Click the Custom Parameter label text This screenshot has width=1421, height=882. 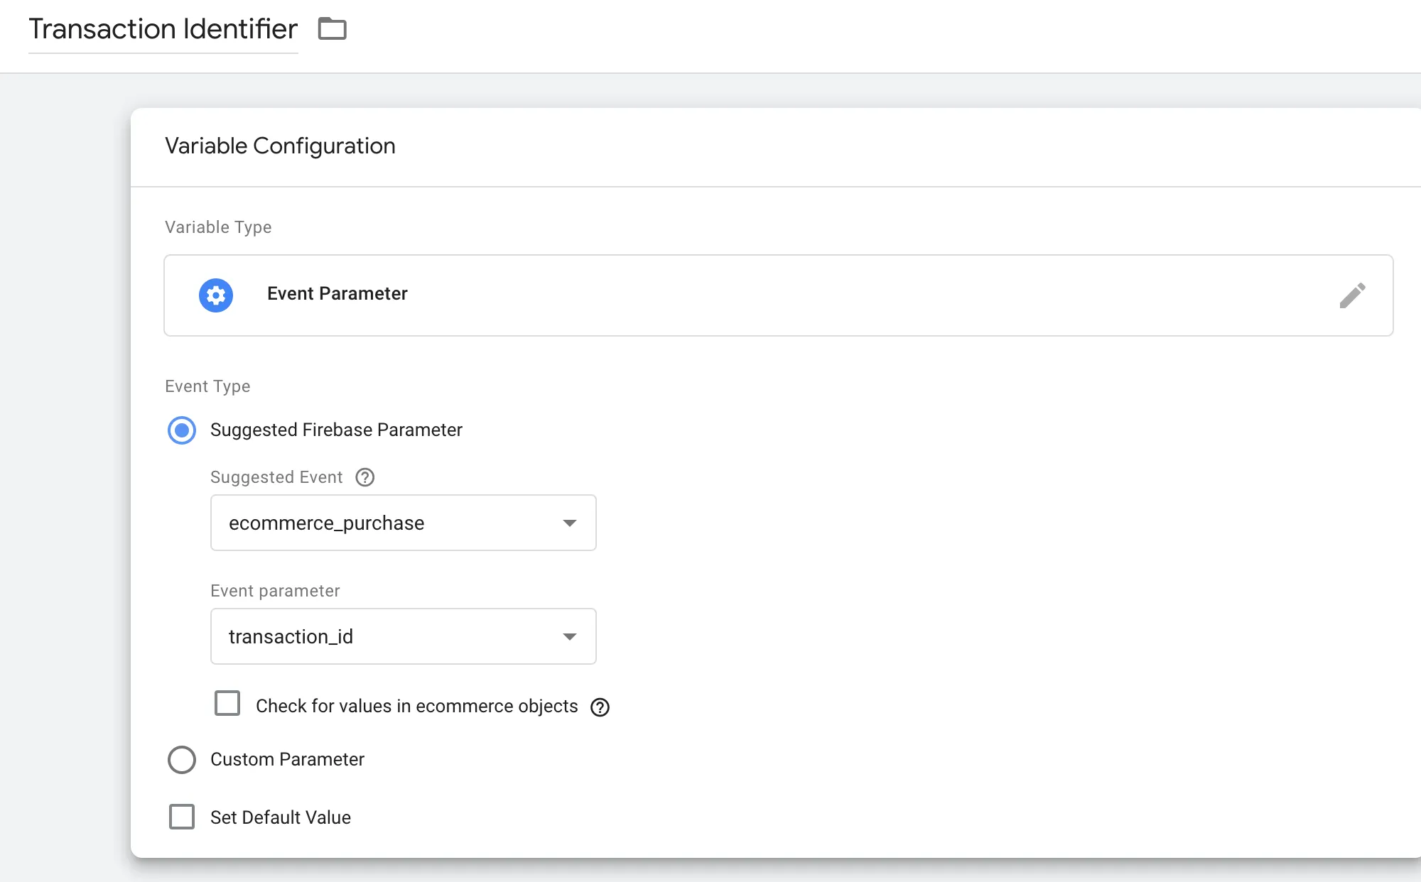[287, 760]
